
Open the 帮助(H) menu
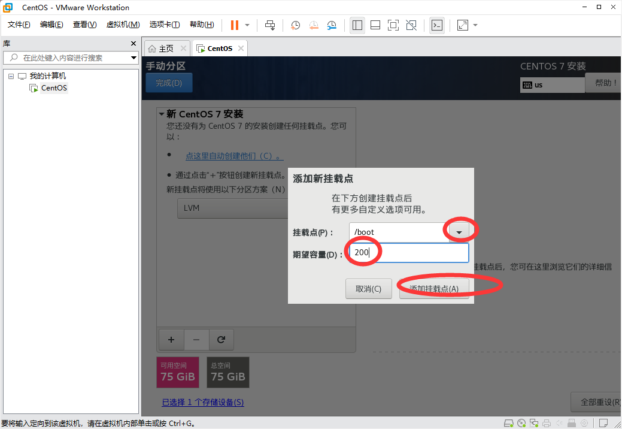202,25
